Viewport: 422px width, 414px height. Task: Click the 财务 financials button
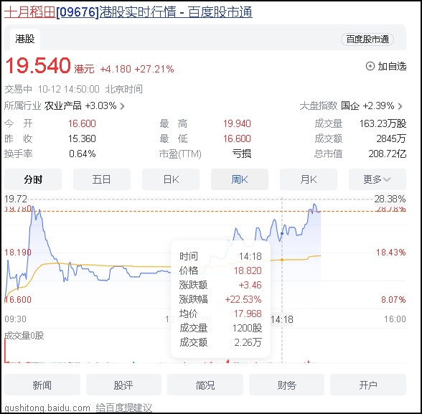[x=286, y=385]
